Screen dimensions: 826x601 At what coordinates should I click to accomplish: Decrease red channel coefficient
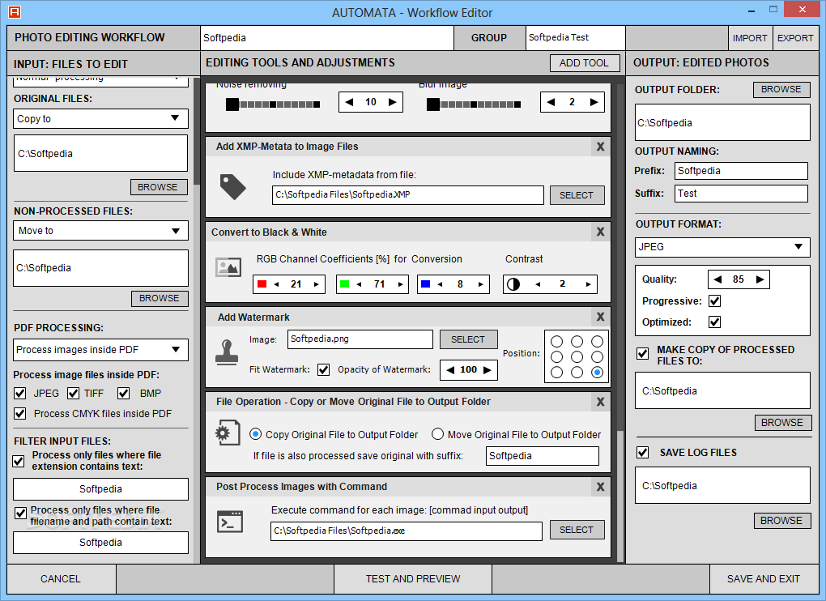[x=276, y=284]
